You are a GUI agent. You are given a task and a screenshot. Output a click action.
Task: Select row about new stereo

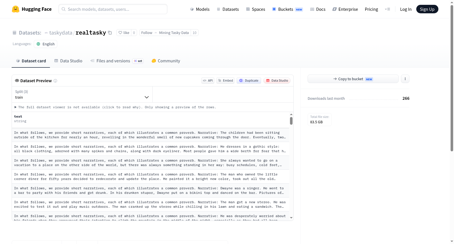[150, 204]
